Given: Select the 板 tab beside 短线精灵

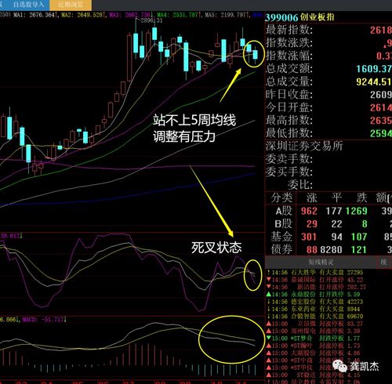Looking at the screenshot, I should point(384,262).
